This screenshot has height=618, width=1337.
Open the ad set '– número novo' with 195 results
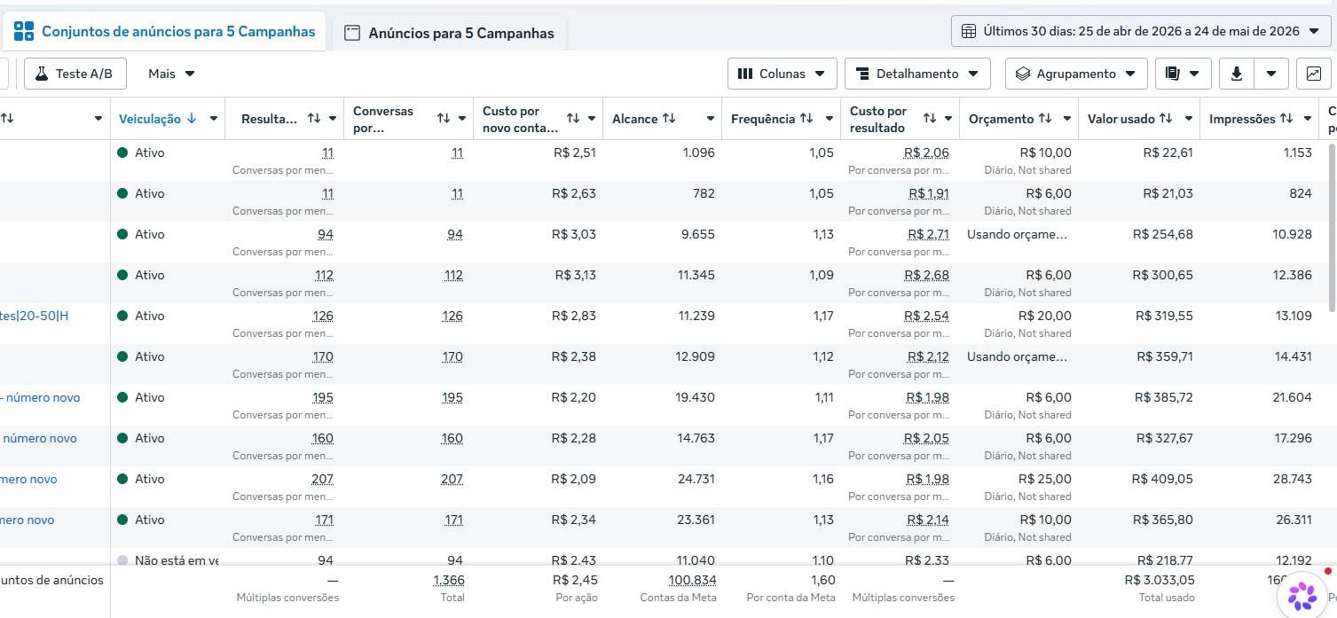pos(40,397)
